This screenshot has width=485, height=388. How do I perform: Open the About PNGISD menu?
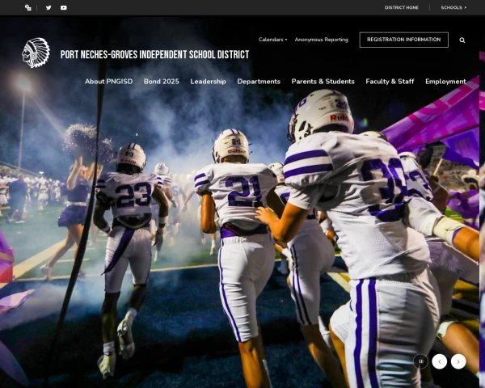(x=109, y=82)
